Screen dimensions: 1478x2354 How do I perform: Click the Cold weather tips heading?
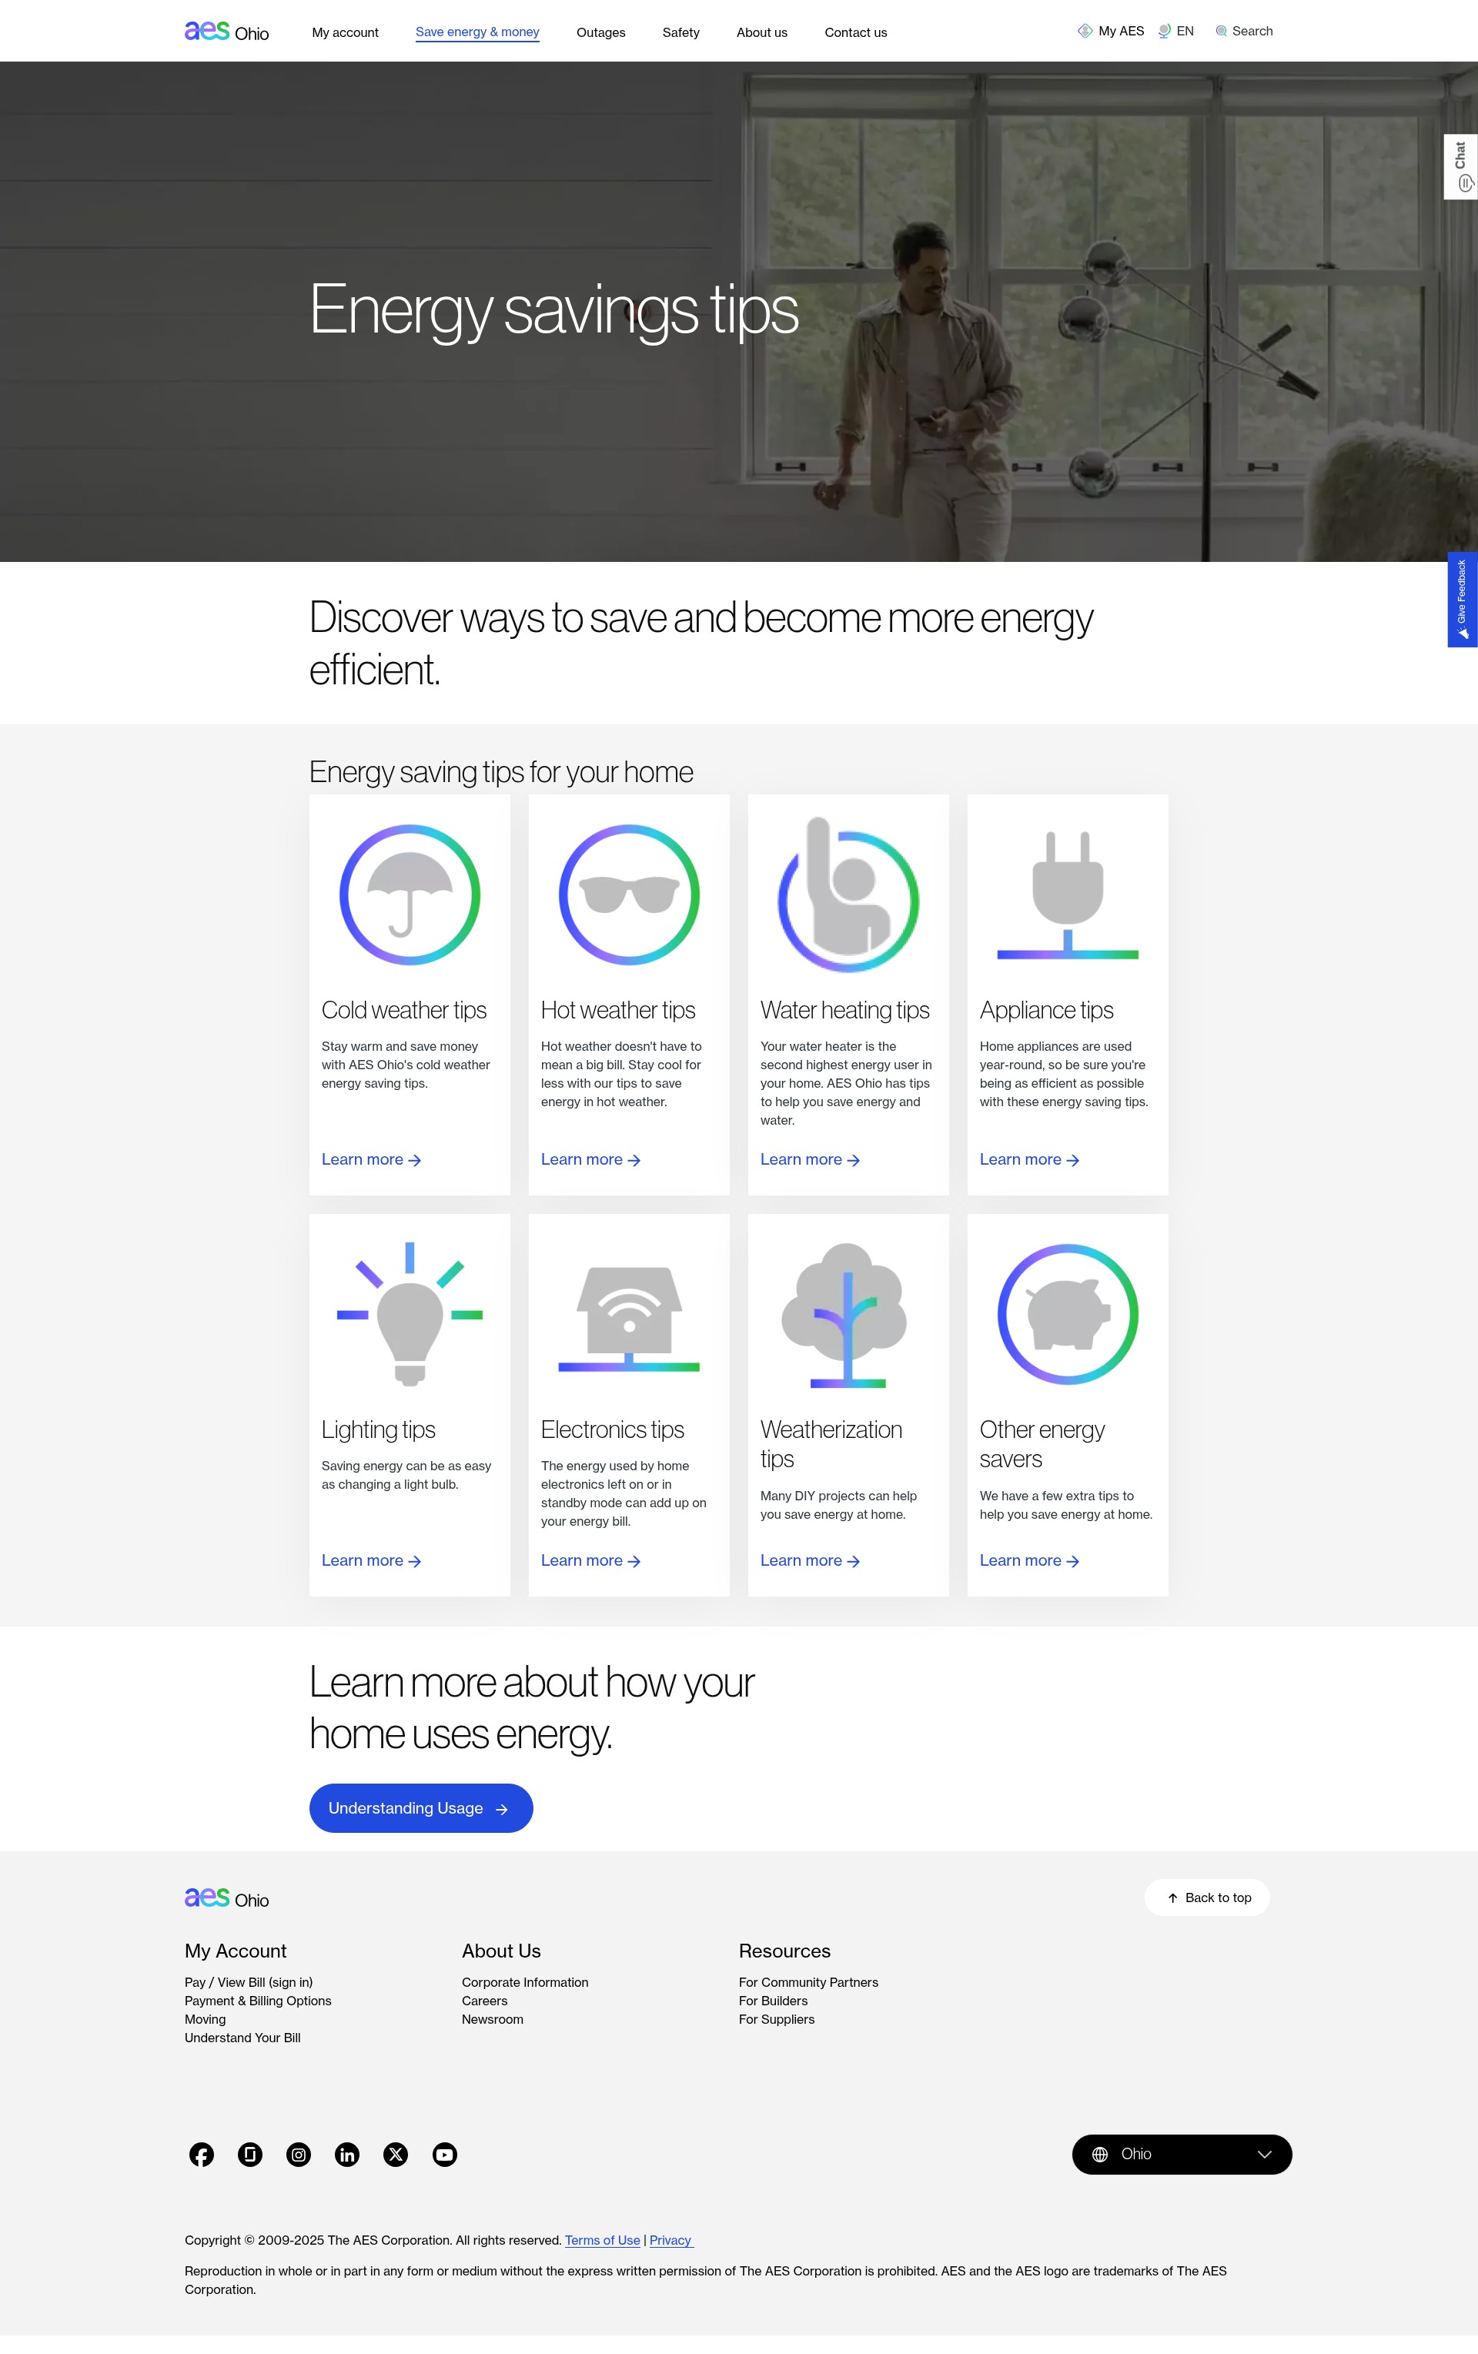click(403, 1010)
